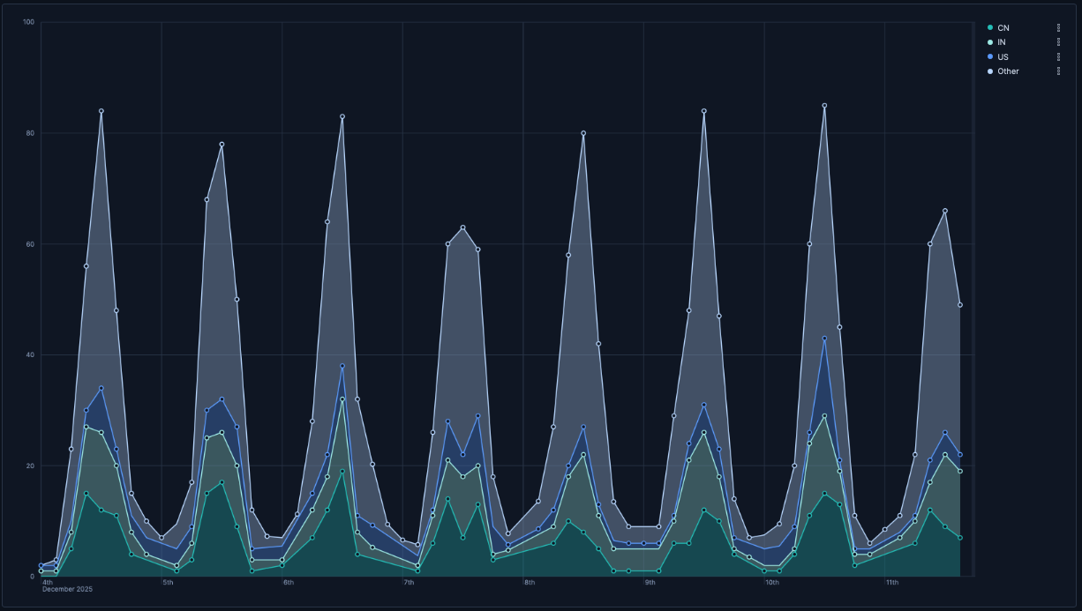
Task: Select the US peak point on December 6th
Action: [x=342, y=366]
